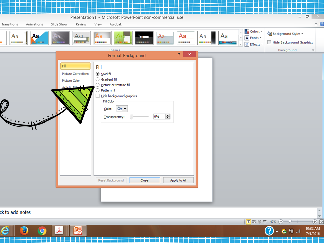Apply the dark gray gradient theme
The width and height of the screenshot is (324, 243).
tap(60, 38)
